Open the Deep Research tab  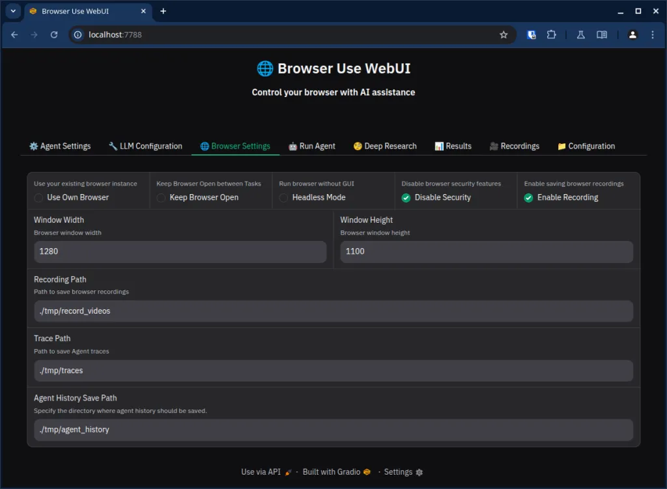point(385,147)
